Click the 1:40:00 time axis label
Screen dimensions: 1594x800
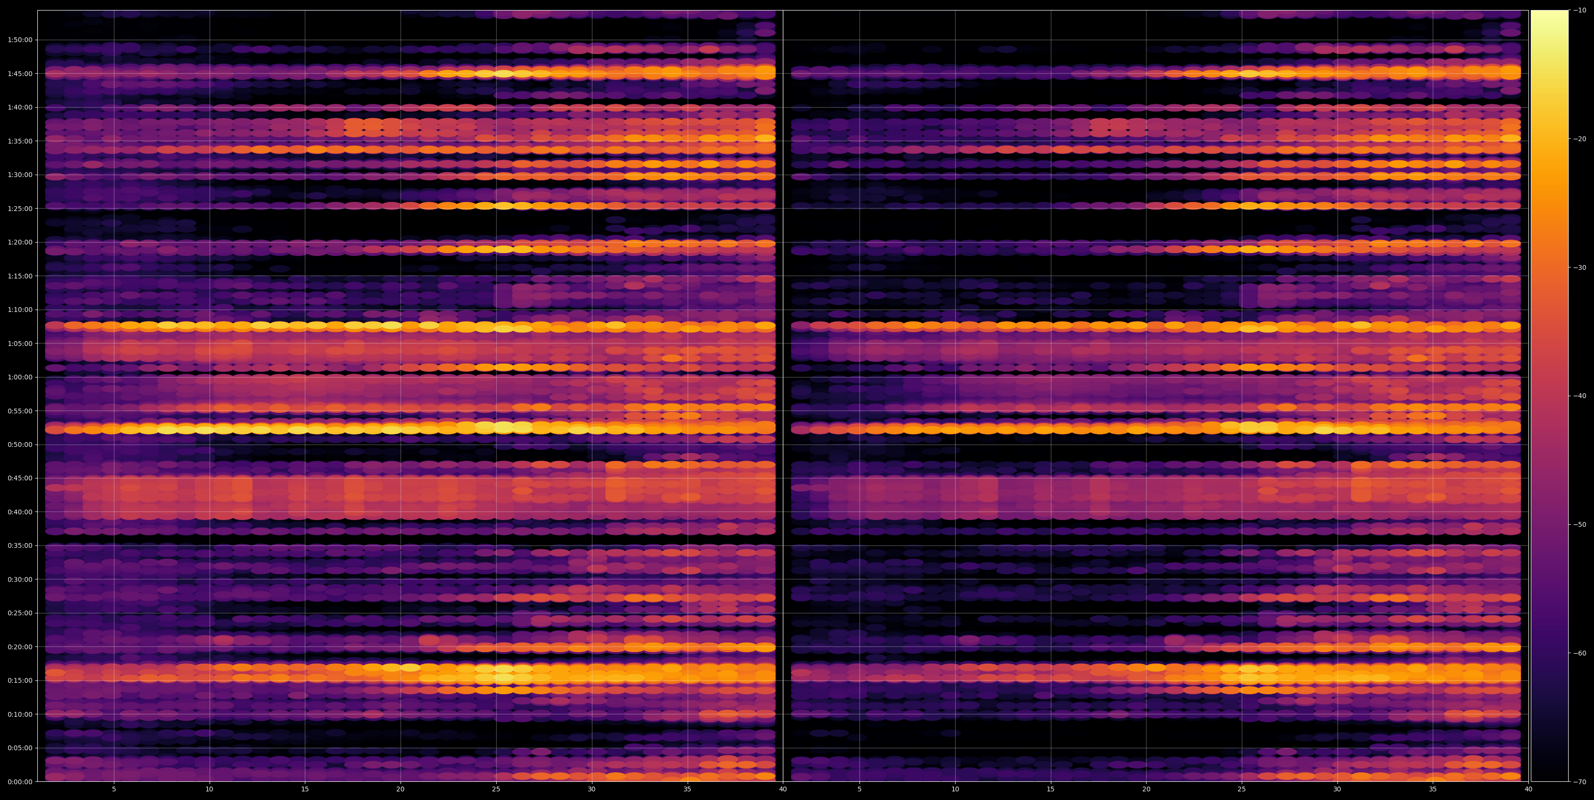(20, 107)
